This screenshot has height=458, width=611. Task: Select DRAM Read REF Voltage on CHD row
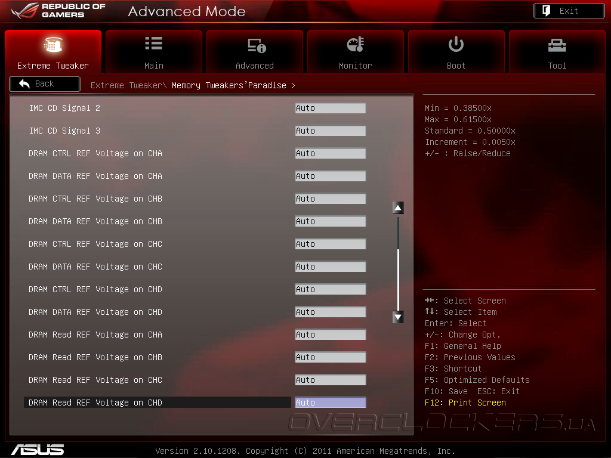[158, 403]
